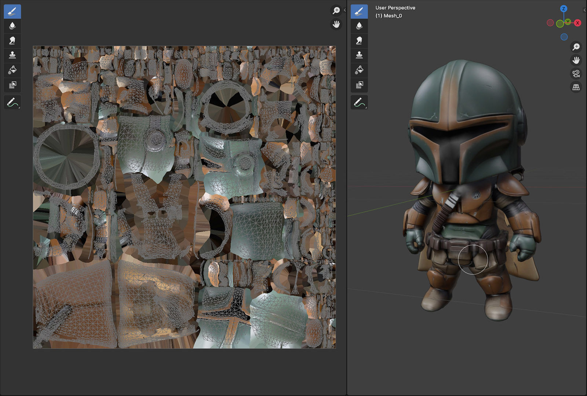Click the red X axis on the navigation gizmo
The width and height of the screenshot is (587, 396).
577,23
